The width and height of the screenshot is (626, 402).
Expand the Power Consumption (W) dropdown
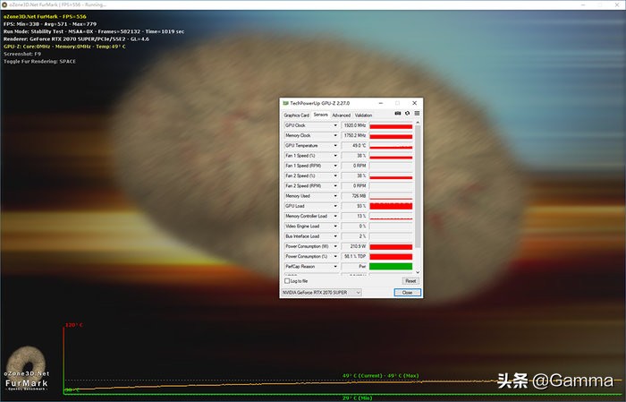click(x=335, y=246)
